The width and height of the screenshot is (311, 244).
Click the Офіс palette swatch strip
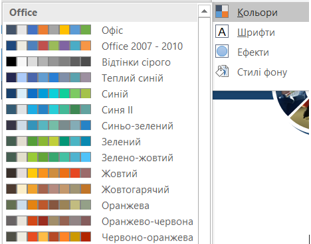pos(49,30)
